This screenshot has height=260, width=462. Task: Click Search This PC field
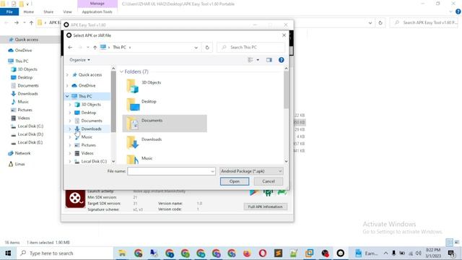[x=251, y=48]
